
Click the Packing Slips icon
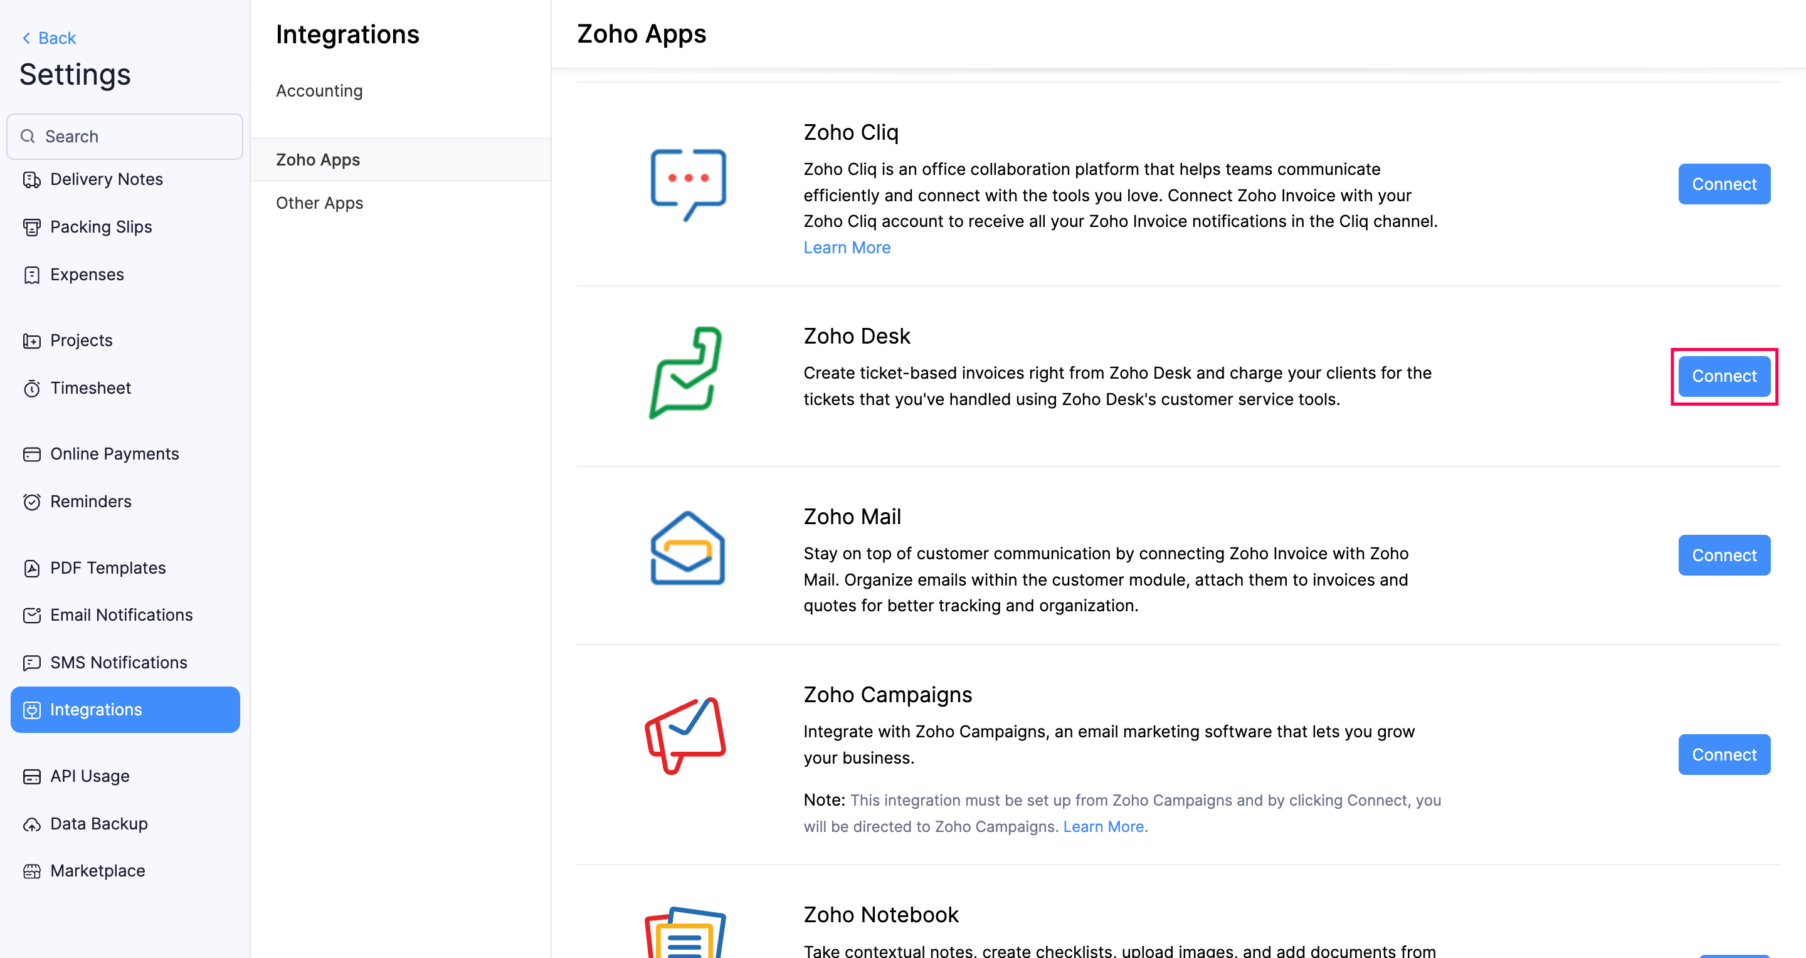pyautogui.click(x=32, y=227)
